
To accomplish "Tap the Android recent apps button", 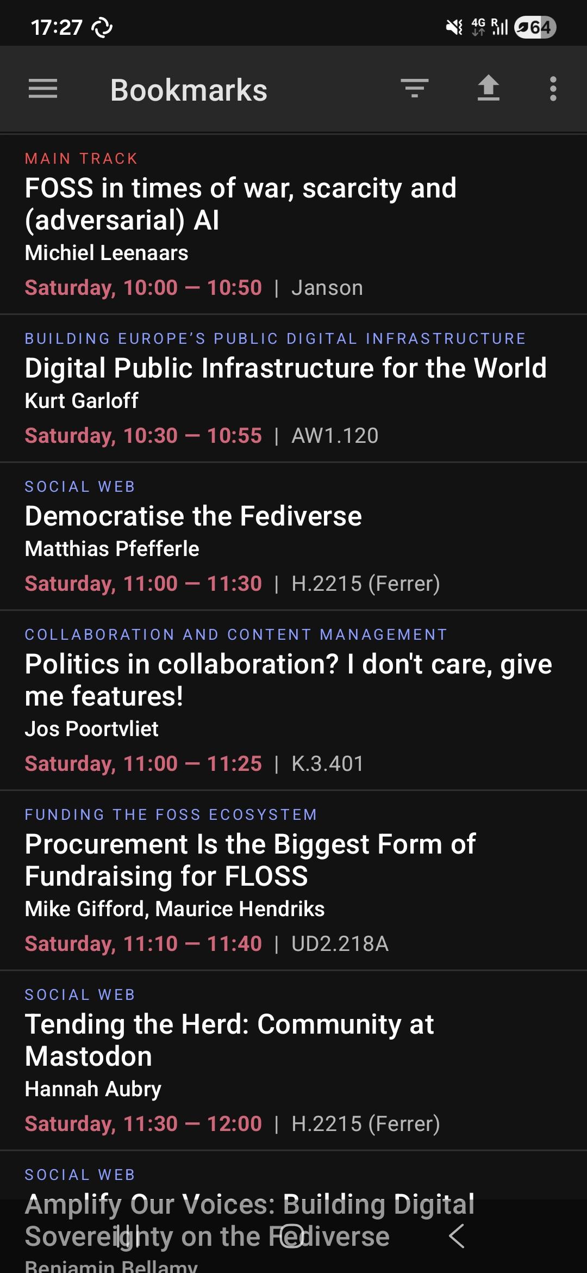I will 128,1236.
